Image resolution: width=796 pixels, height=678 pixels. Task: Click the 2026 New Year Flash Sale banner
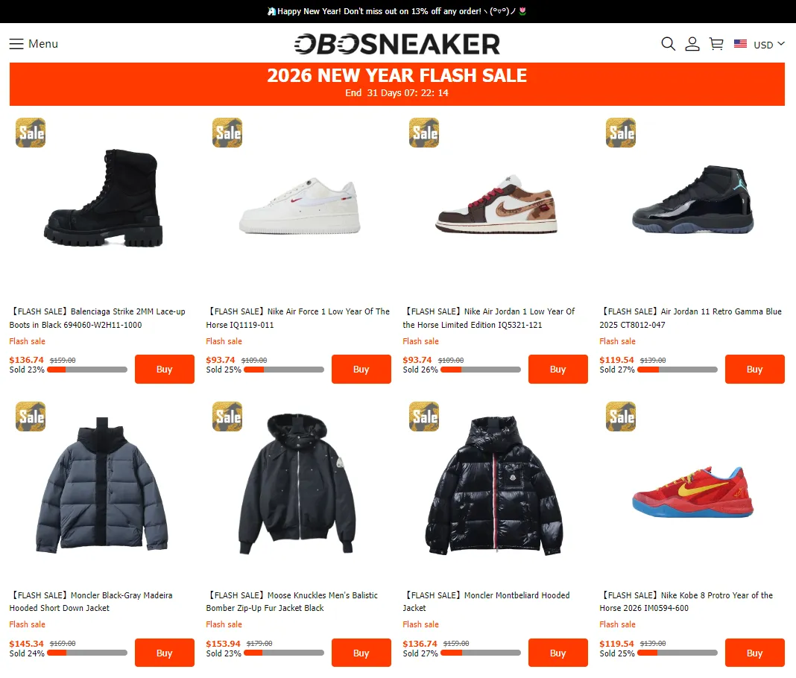pyautogui.click(x=397, y=84)
